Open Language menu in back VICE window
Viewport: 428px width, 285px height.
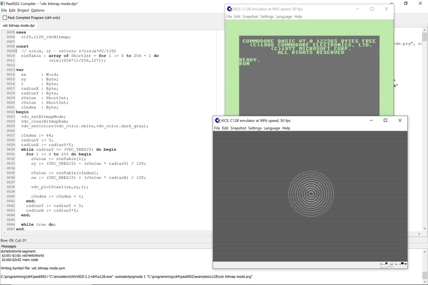point(284,16)
